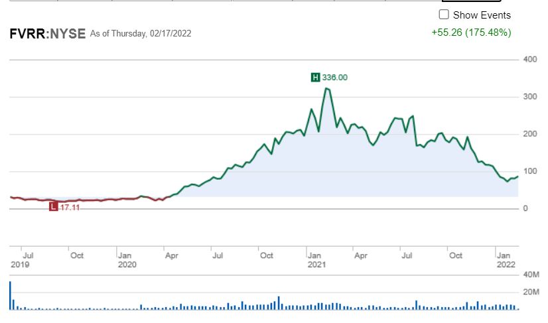Viewport: 548px width, 323px height.
Task: Click the green H high marker icon
Action: 315,77
